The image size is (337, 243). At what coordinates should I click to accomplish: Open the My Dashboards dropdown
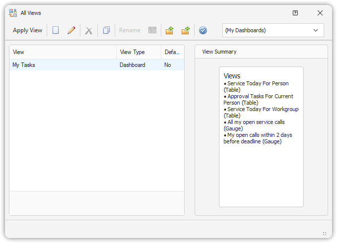[x=273, y=30]
